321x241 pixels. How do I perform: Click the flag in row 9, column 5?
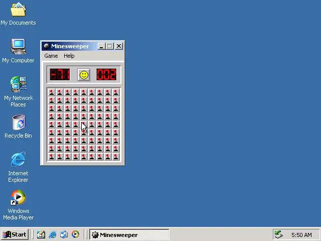(x=84, y=157)
